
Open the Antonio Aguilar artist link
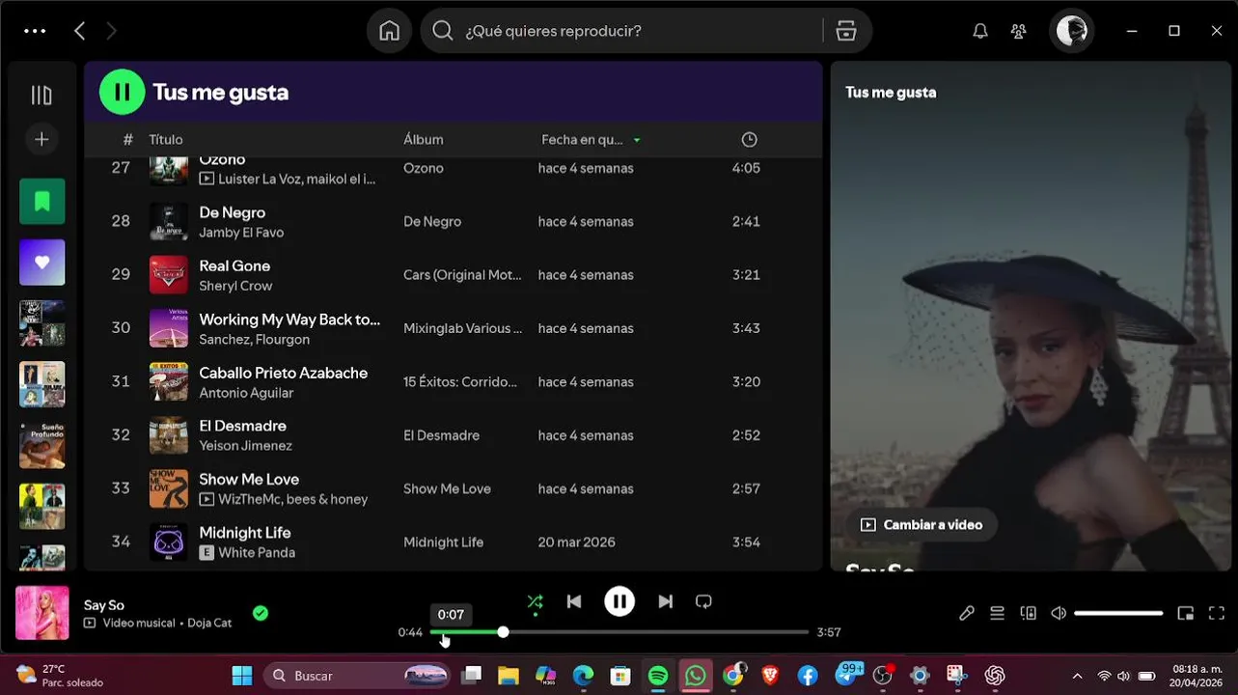click(246, 393)
